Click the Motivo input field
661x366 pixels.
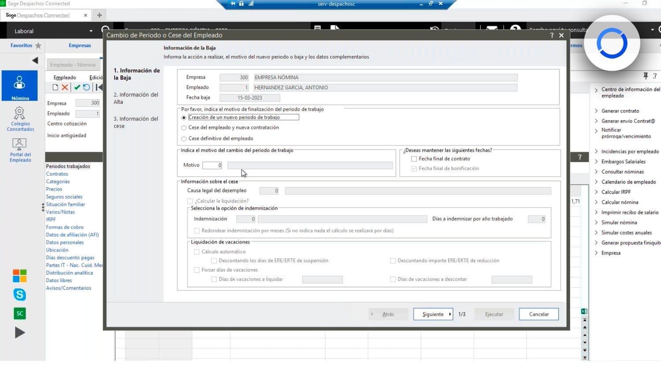212,165
